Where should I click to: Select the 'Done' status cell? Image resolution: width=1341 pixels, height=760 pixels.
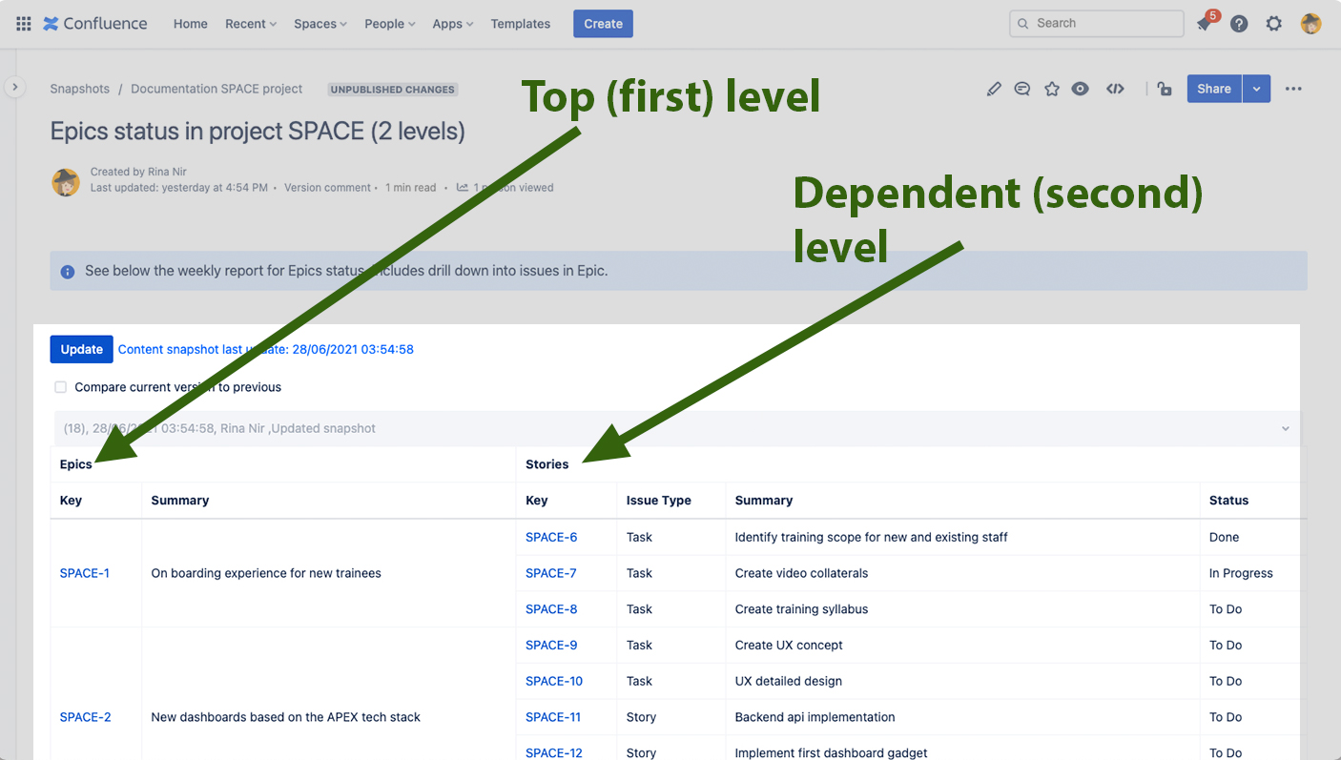point(1224,537)
